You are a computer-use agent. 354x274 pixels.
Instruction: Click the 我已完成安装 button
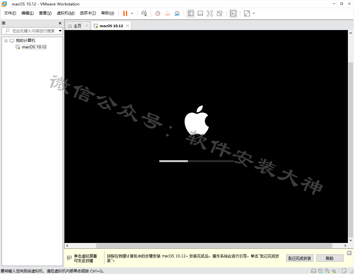click(x=300, y=258)
